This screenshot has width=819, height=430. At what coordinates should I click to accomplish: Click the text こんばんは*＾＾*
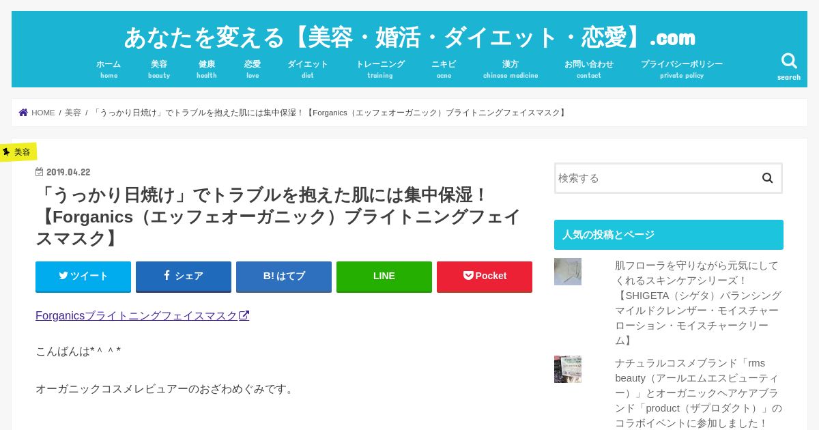click(x=78, y=352)
